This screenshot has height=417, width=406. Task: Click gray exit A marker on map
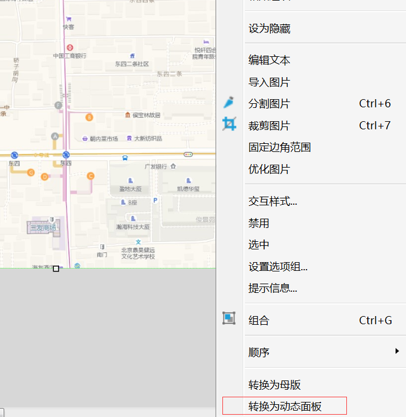55,137
